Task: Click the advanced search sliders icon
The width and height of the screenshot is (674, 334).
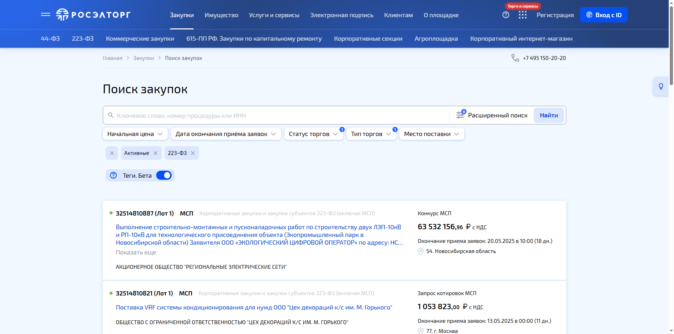Action: click(460, 115)
